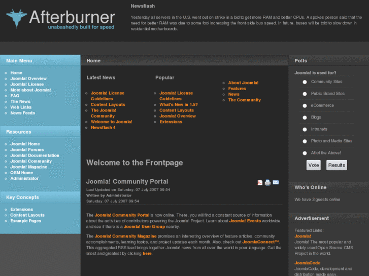Select Photo and Media Sites radio button

pos(305,141)
